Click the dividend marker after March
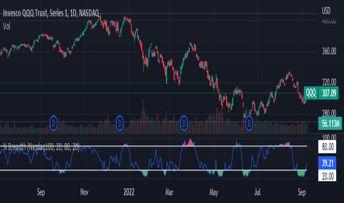Image resolution: width=344 pixels, height=203 pixels. tap(184, 123)
